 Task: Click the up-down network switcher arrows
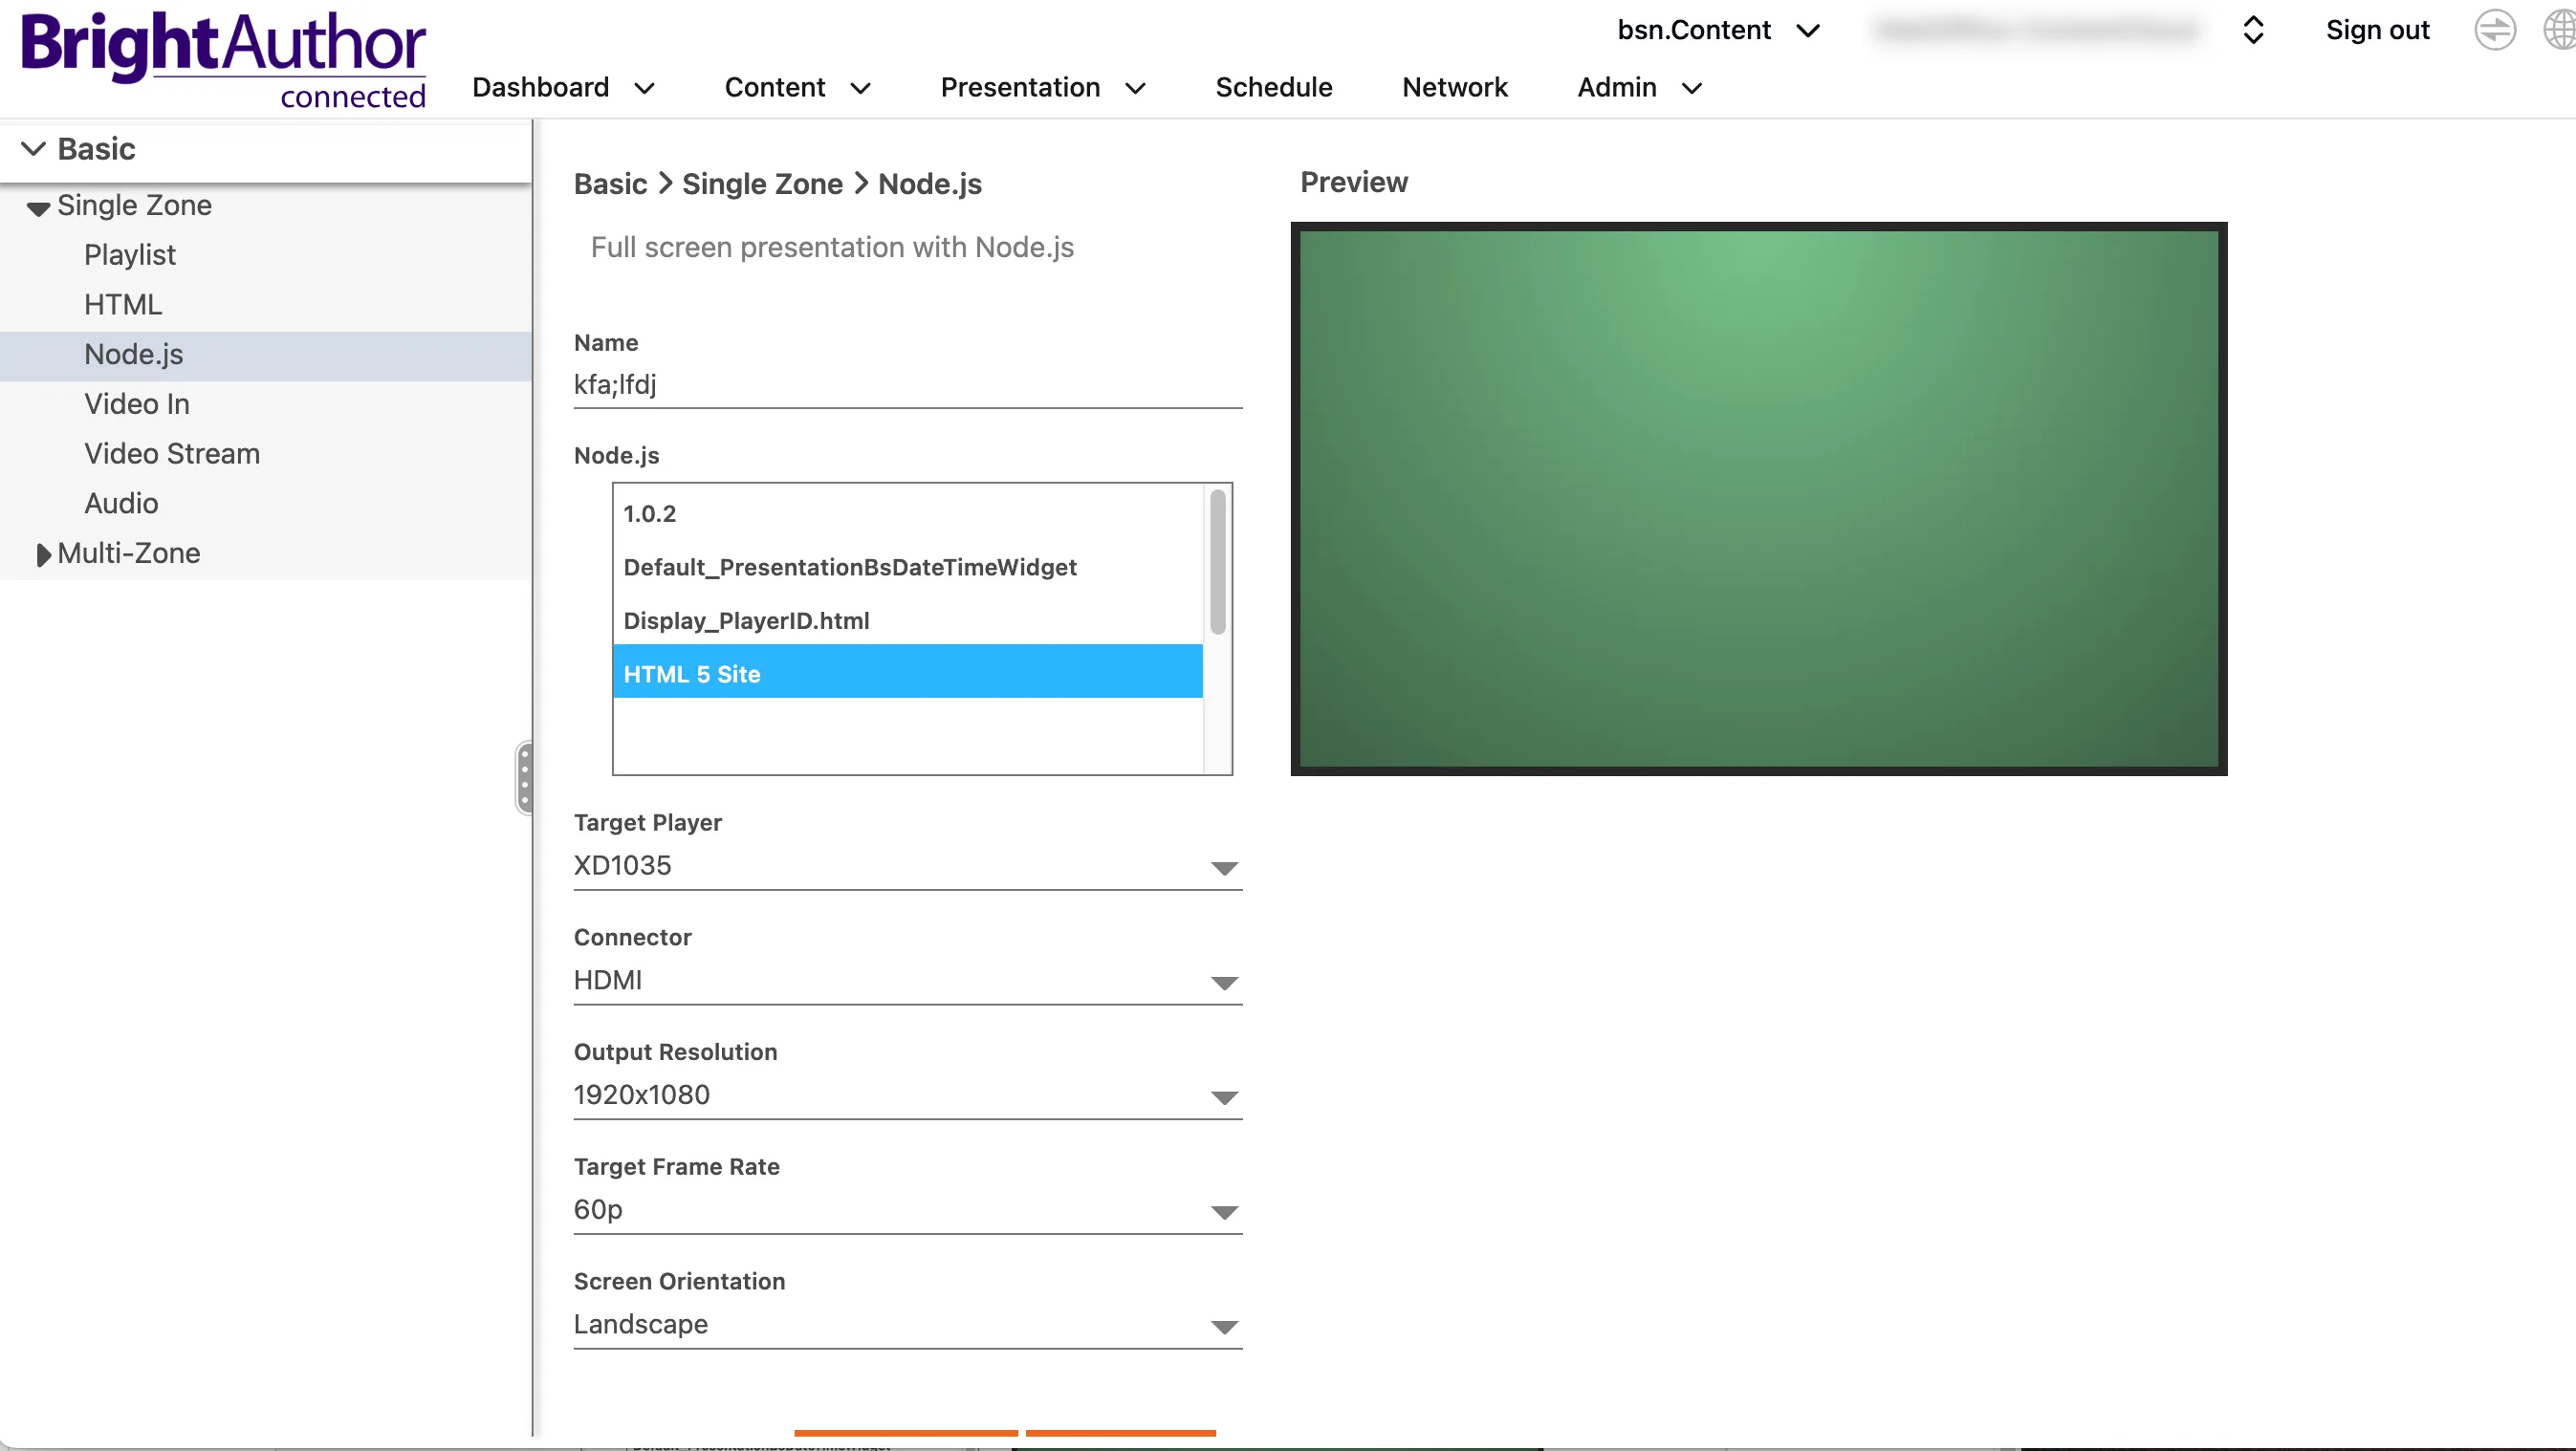2252,30
